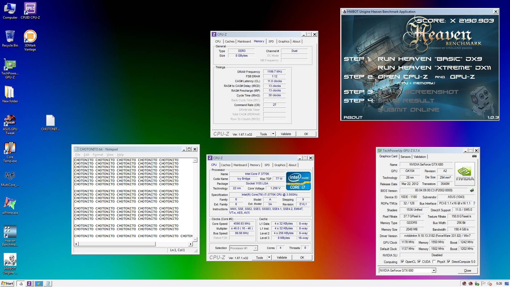Click the Core Speed value 4598.93 MHz
This screenshot has width=510, height=287.
click(242, 224)
